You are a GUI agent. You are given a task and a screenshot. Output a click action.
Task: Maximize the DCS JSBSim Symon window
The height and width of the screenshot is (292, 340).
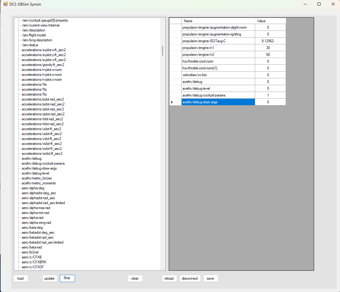pyautogui.click(x=319, y=4)
